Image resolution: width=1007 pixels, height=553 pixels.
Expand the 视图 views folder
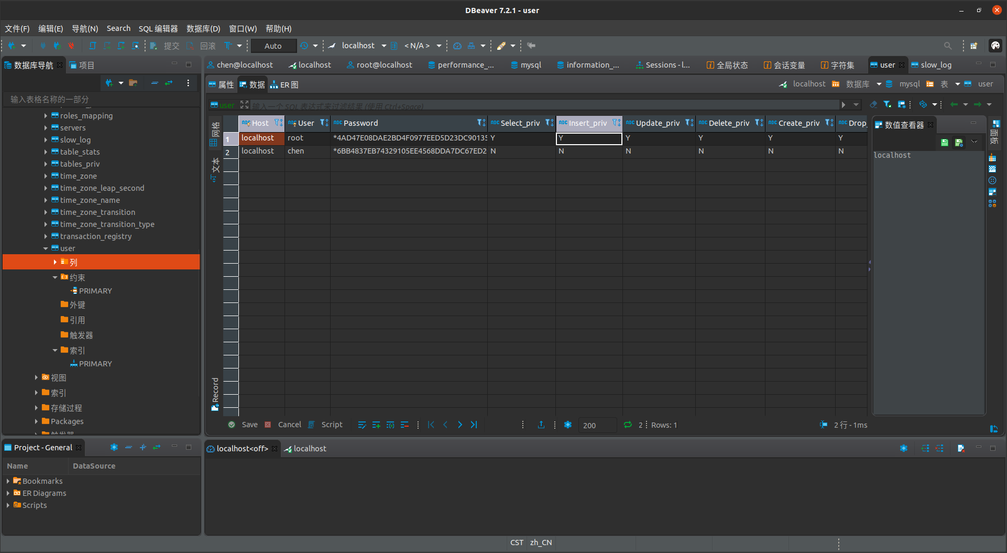tap(36, 377)
